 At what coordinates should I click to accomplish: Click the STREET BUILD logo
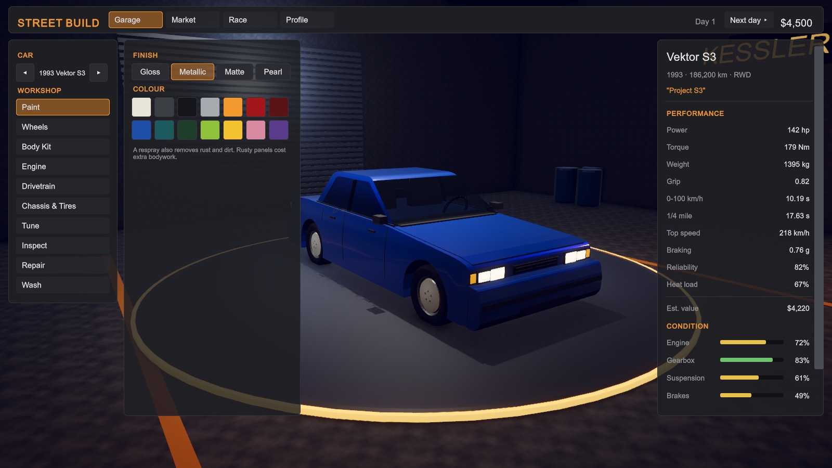[58, 23]
